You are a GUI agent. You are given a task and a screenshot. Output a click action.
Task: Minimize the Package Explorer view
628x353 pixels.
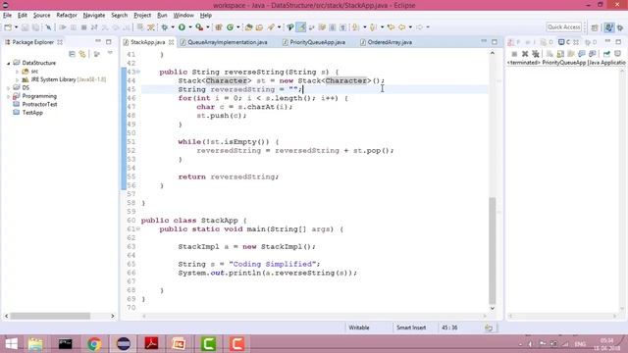tap(98, 41)
